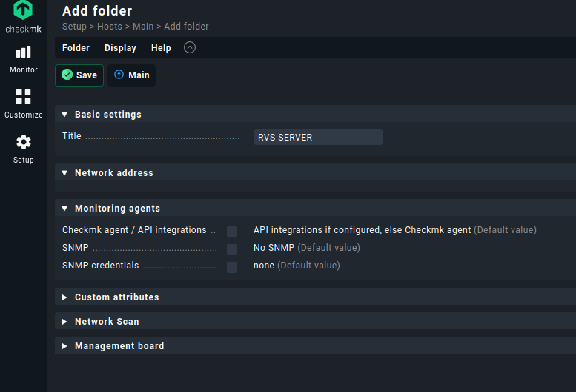Enable Checkmk agent / API integrations checkbox
Viewport: 576px width, 392px height.
232,231
